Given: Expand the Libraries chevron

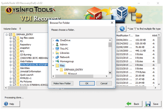Looking at the screenshot, I should coord(53,53).
